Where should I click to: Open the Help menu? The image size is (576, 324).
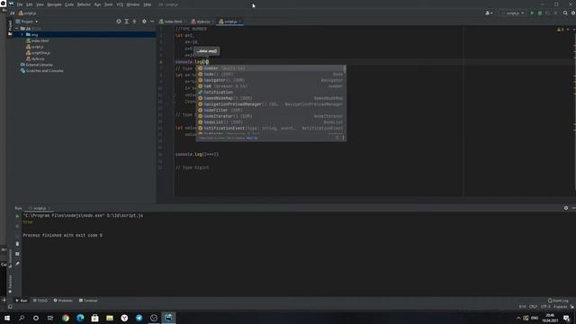click(x=148, y=4)
